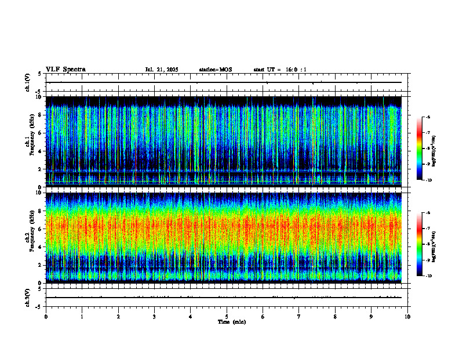Click the 'VLF Spectra' title text
This screenshot has height=355, width=459.
(x=65, y=70)
